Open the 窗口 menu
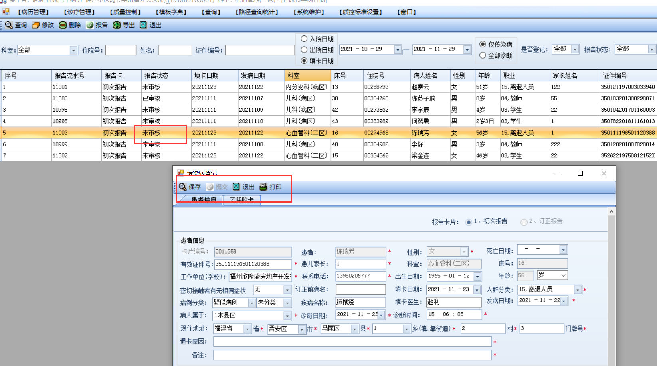657x366 pixels. [x=407, y=12]
